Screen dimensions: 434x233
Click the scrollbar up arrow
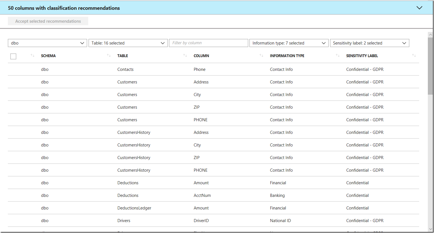click(431, 34)
